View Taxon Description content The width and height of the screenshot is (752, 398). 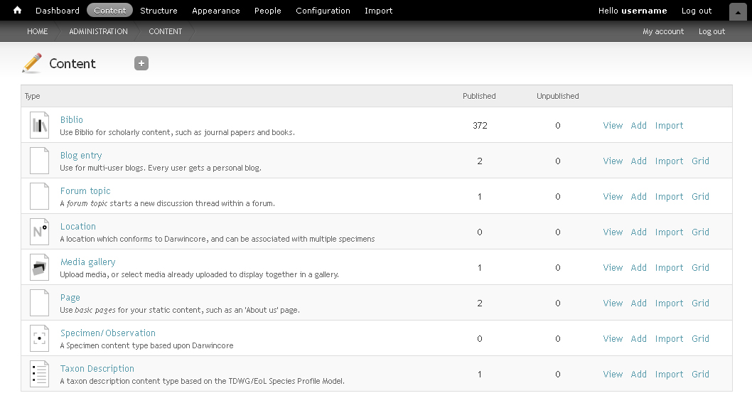(x=613, y=374)
